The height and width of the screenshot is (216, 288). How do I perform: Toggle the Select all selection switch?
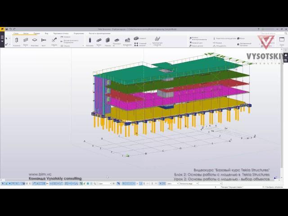pos(3,184)
